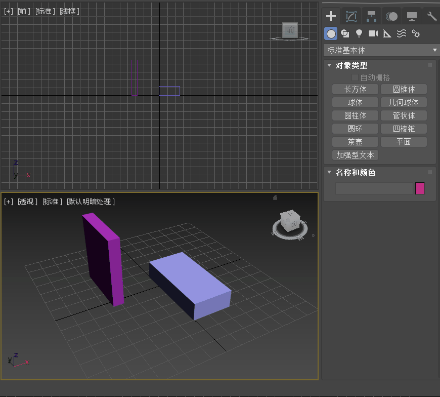Click the object name input field
The image size is (440, 397).
pos(374,188)
